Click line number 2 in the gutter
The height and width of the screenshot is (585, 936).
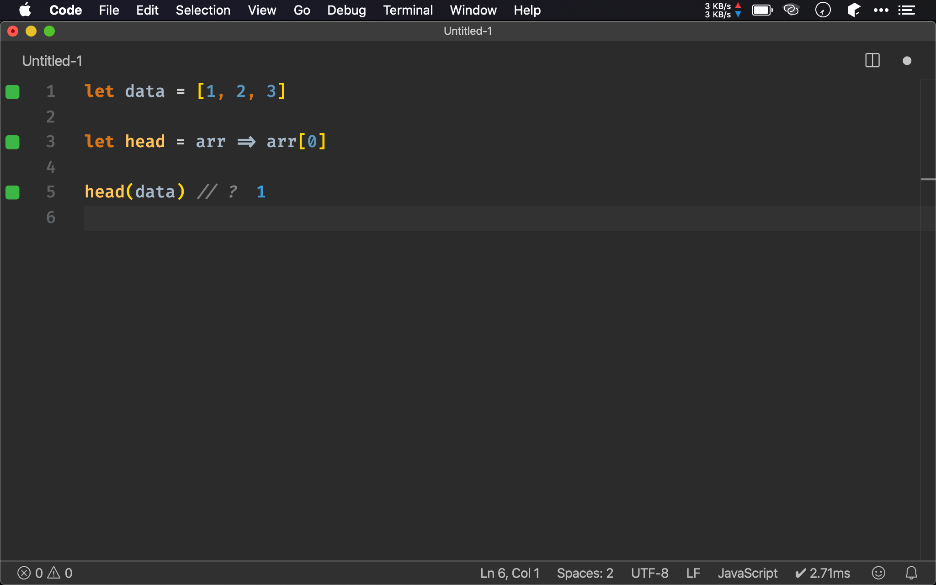50,117
